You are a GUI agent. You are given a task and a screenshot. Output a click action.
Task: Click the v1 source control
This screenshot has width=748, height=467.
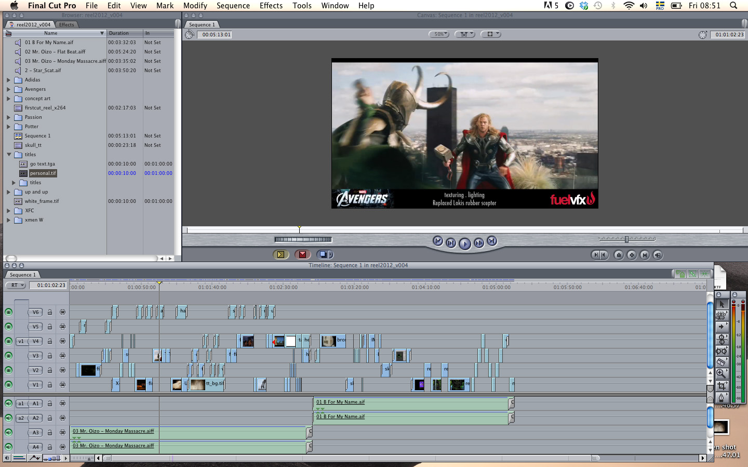pyautogui.click(x=21, y=341)
